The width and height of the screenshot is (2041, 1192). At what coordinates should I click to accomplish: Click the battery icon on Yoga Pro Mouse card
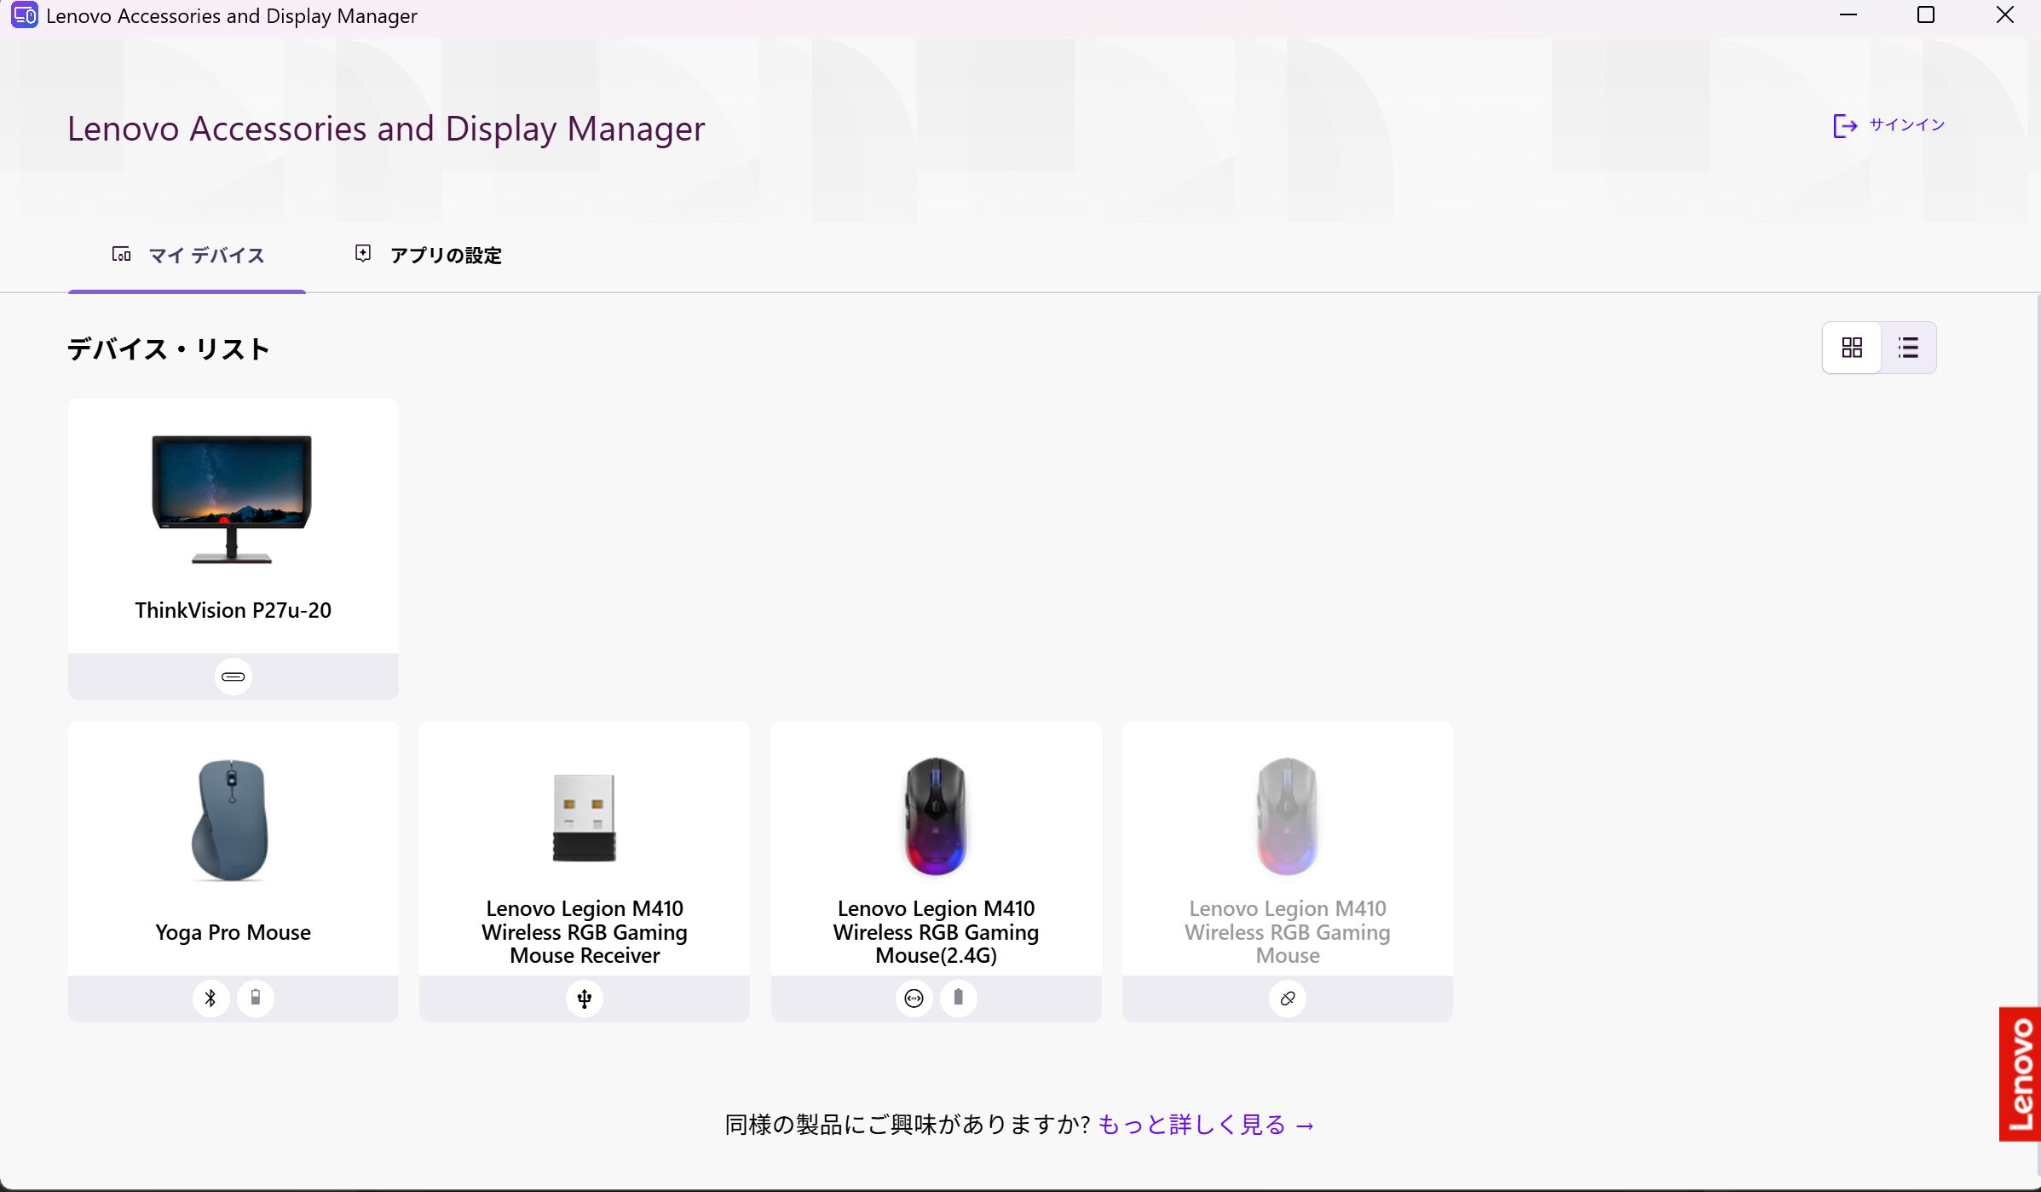[255, 998]
